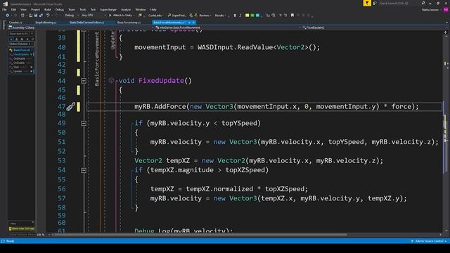The height and width of the screenshot is (253, 450).
Task: Click the vertical scrollbar at the editor's right edge
Action: [446, 132]
